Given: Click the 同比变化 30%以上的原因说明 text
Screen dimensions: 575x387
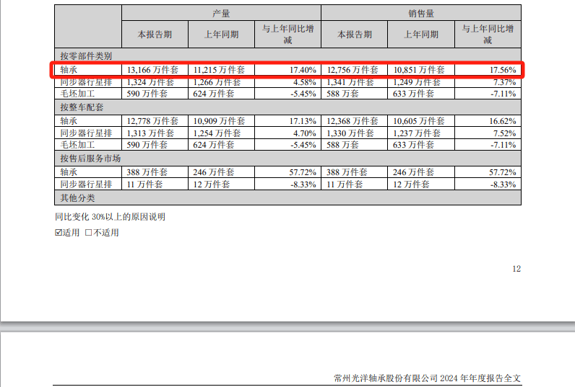Looking at the screenshot, I should 114,217.
